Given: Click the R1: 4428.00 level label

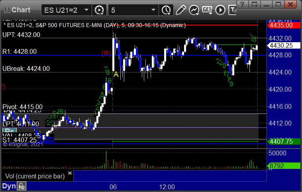Looking at the screenshot, I should click(x=20, y=52).
